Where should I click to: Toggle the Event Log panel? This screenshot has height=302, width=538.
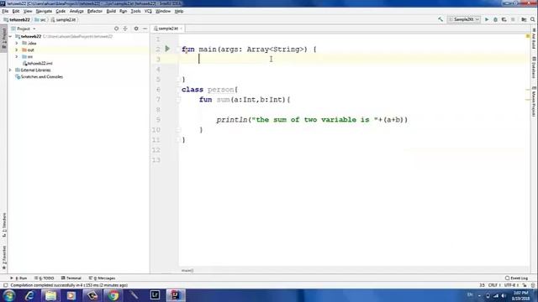tap(517, 278)
